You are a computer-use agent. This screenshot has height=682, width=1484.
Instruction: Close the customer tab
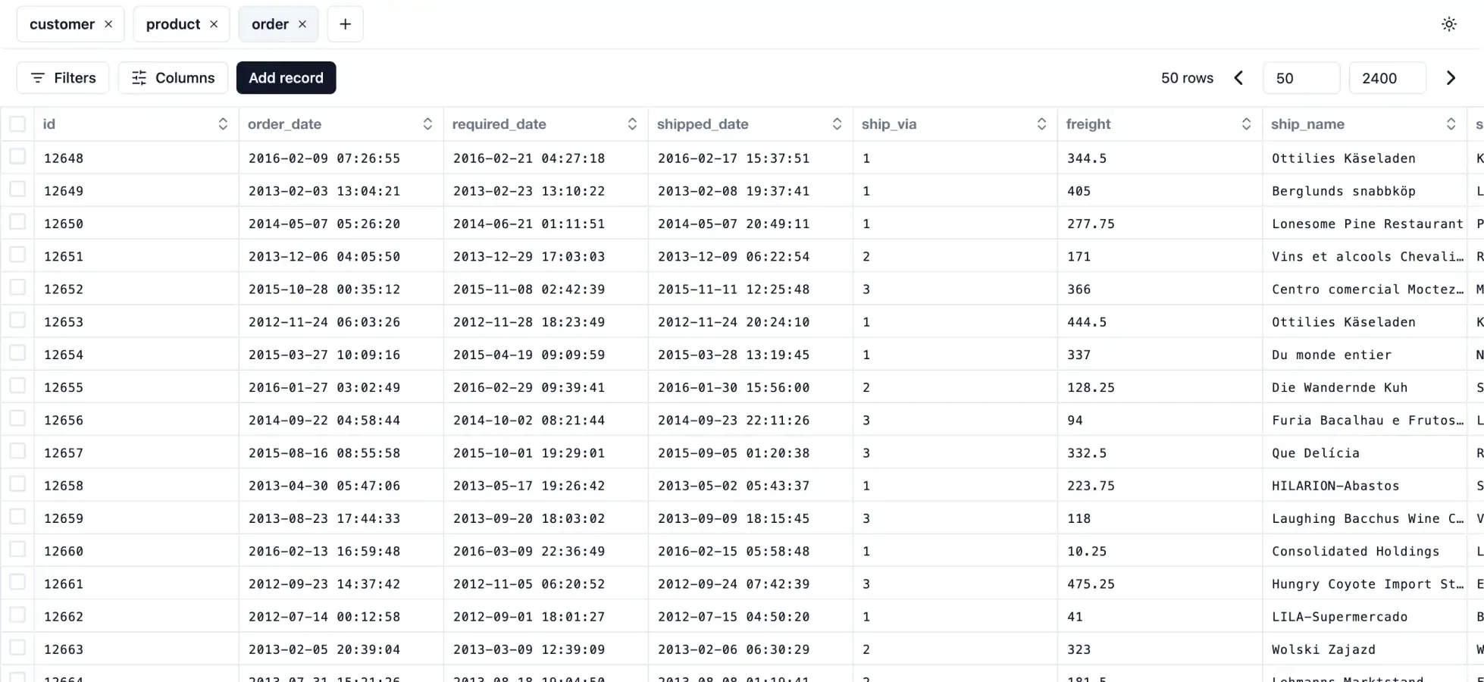click(108, 24)
